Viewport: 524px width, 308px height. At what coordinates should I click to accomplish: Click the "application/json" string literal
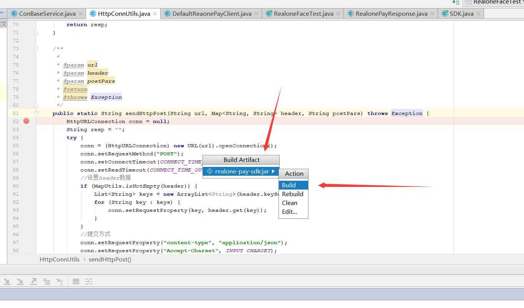coord(249,242)
